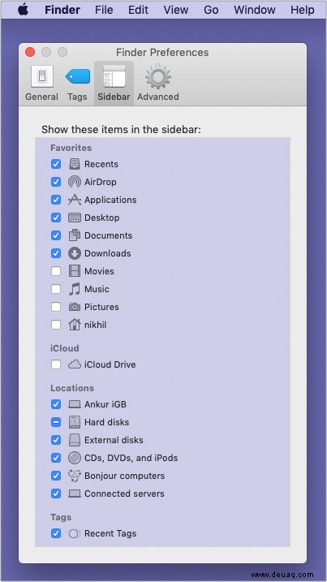Enable the iCloud Drive checkbox
This screenshot has height=582, width=327.
point(56,364)
